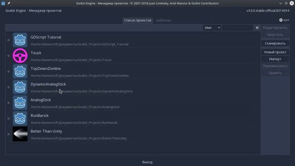Open the Имя sort dropdown
This screenshot has width=295, height=166.
212,28
